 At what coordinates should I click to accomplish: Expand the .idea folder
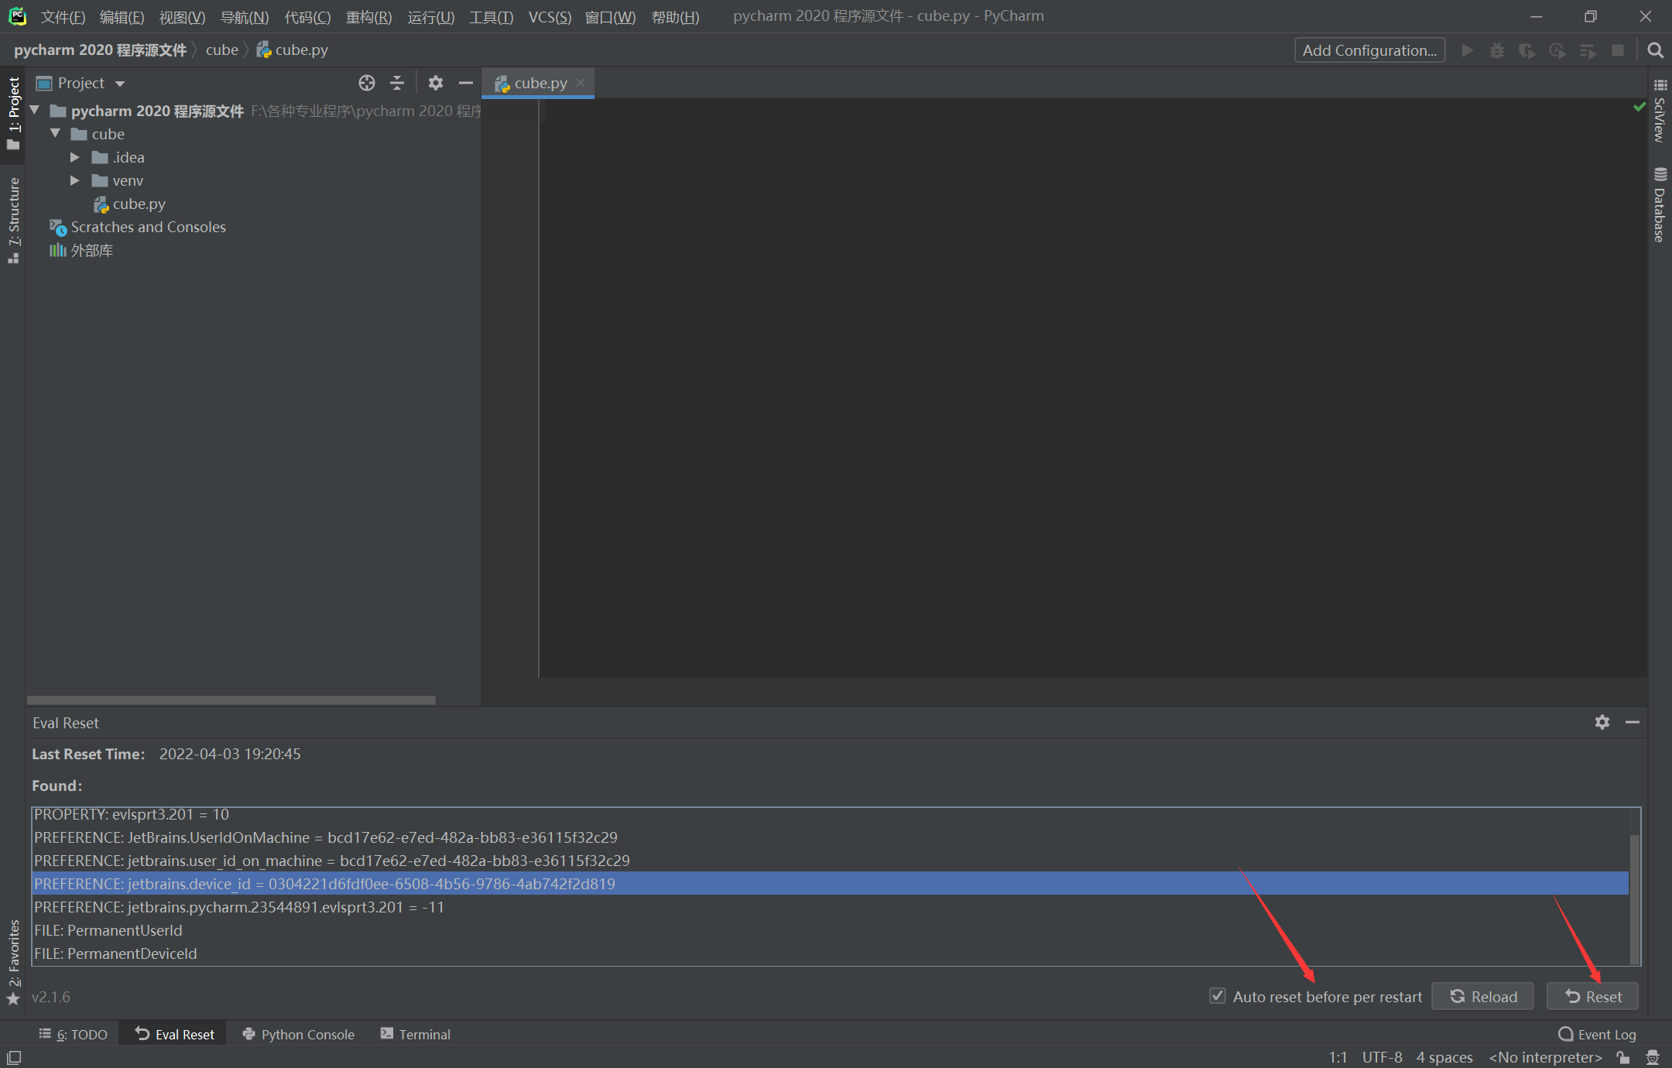click(x=74, y=157)
